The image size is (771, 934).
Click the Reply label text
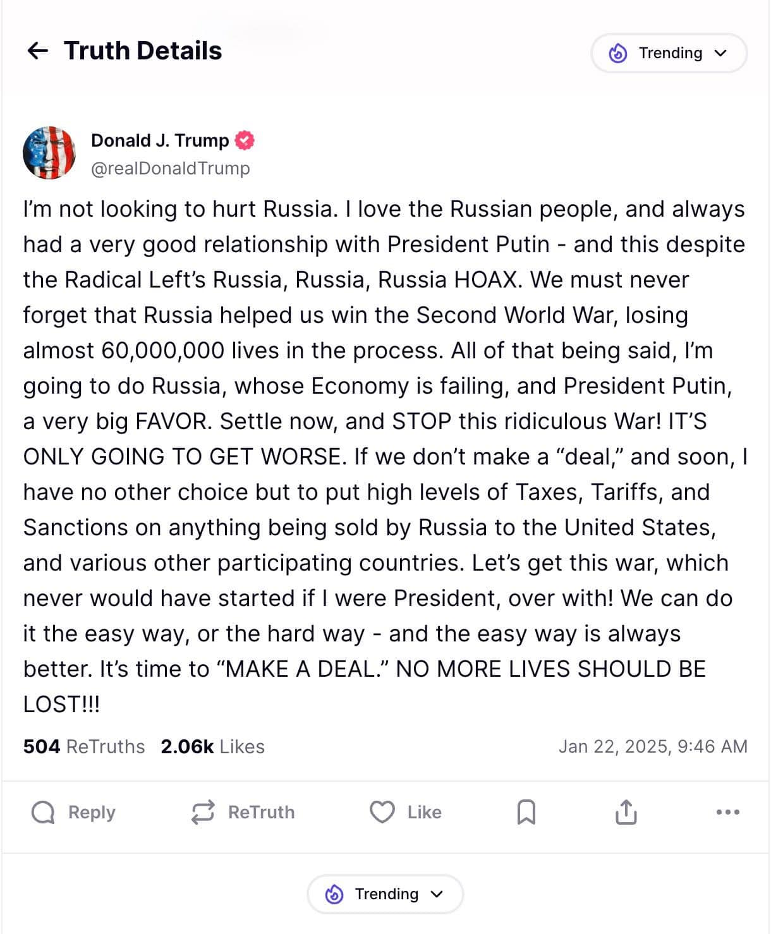(x=92, y=812)
